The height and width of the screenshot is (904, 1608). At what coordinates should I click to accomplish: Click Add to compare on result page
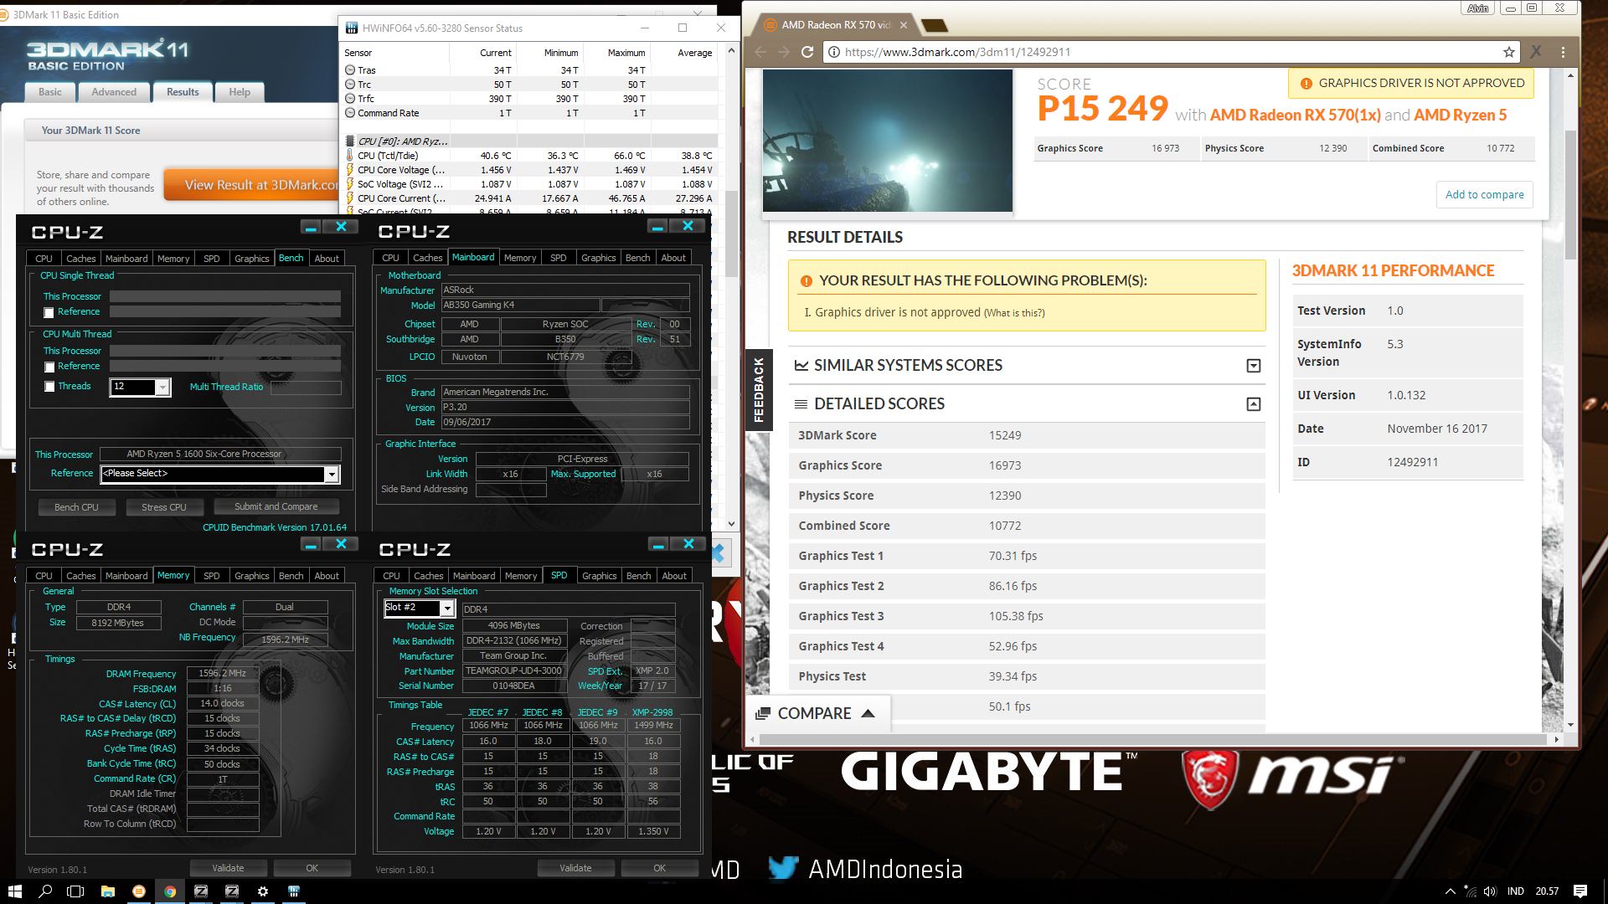[1484, 194]
